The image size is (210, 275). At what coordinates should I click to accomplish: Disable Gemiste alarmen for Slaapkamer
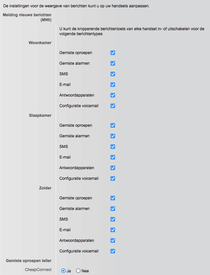113,136
